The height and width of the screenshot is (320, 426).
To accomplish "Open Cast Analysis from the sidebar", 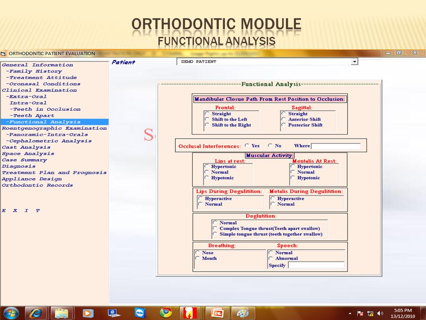I will point(26,147).
